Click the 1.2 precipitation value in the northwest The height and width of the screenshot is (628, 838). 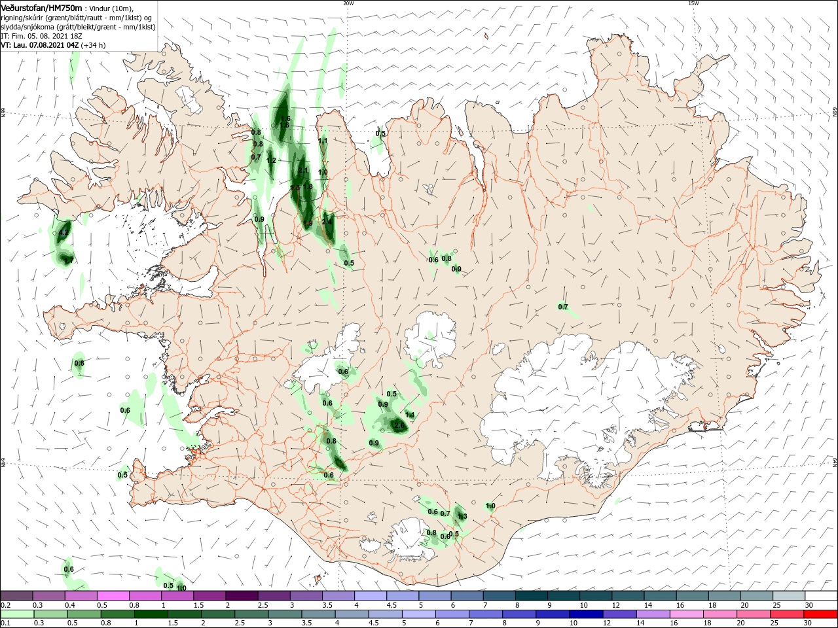pyautogui.click(x=271, y=160)
